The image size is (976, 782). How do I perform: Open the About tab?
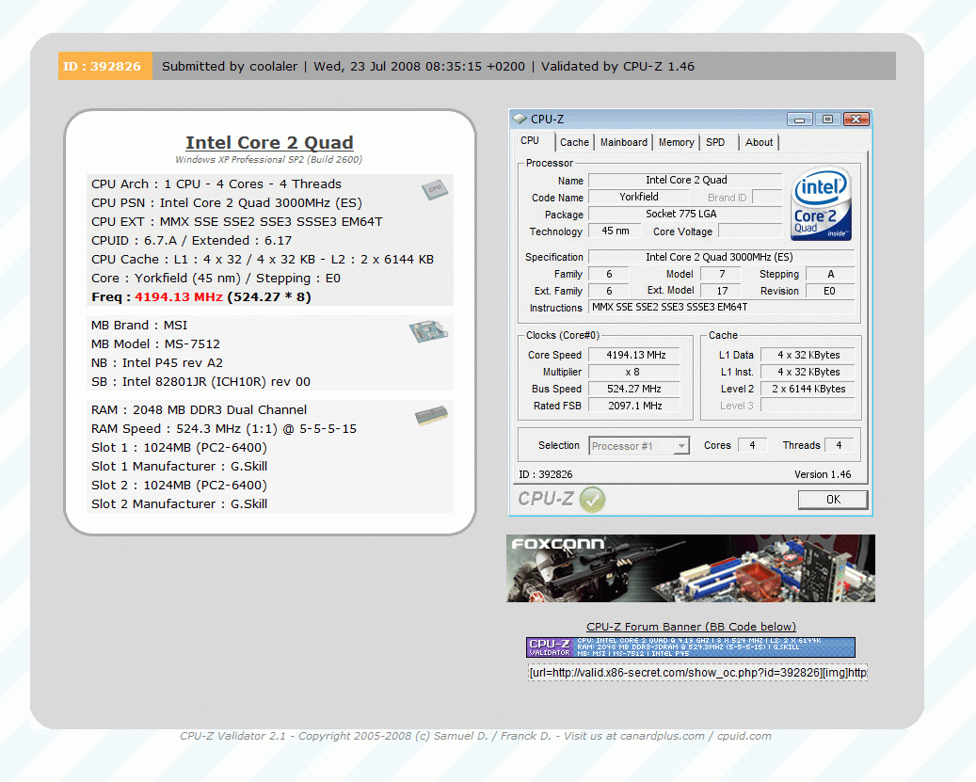pyautogui.click(x=759, y=142)
